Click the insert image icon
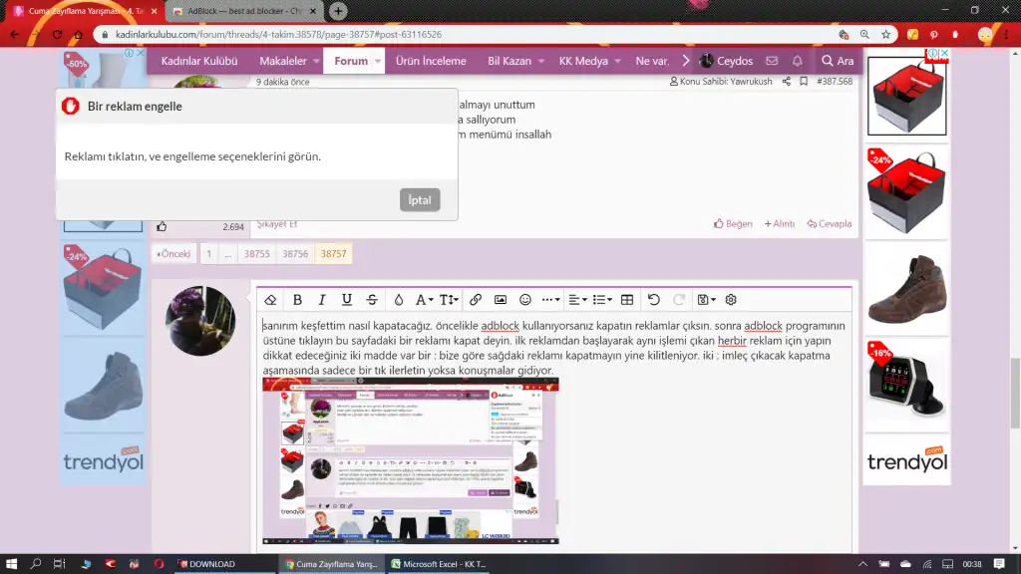 (501, 300)
